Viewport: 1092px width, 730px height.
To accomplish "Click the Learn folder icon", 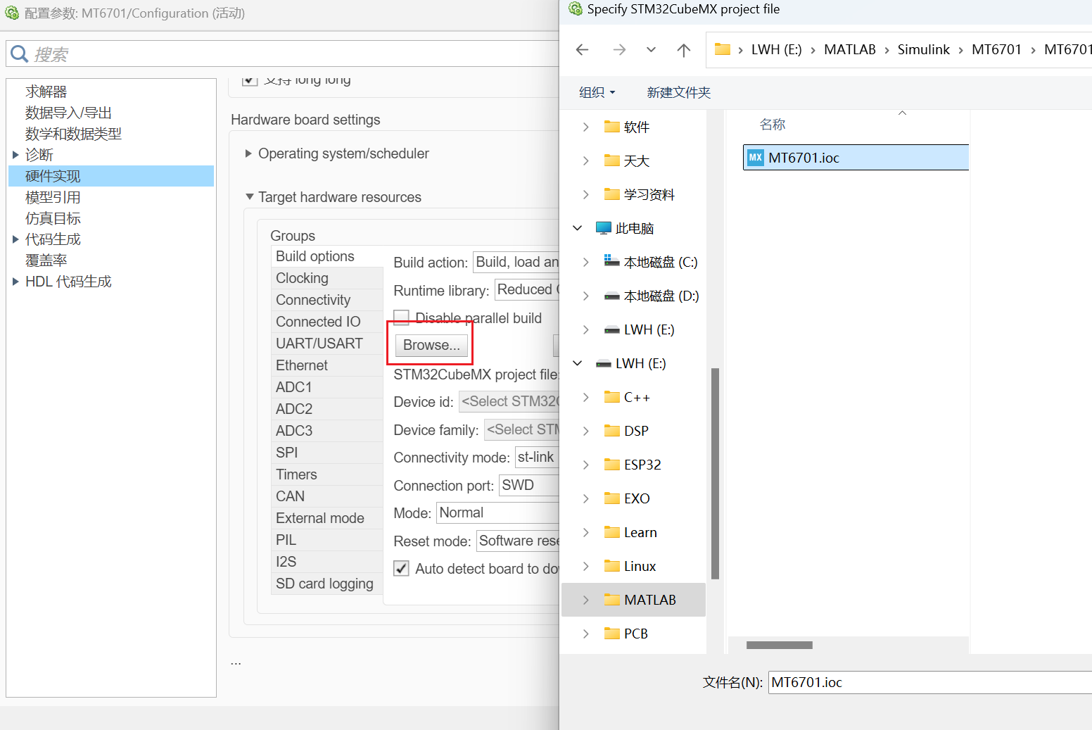I will [x=612, y=532].
